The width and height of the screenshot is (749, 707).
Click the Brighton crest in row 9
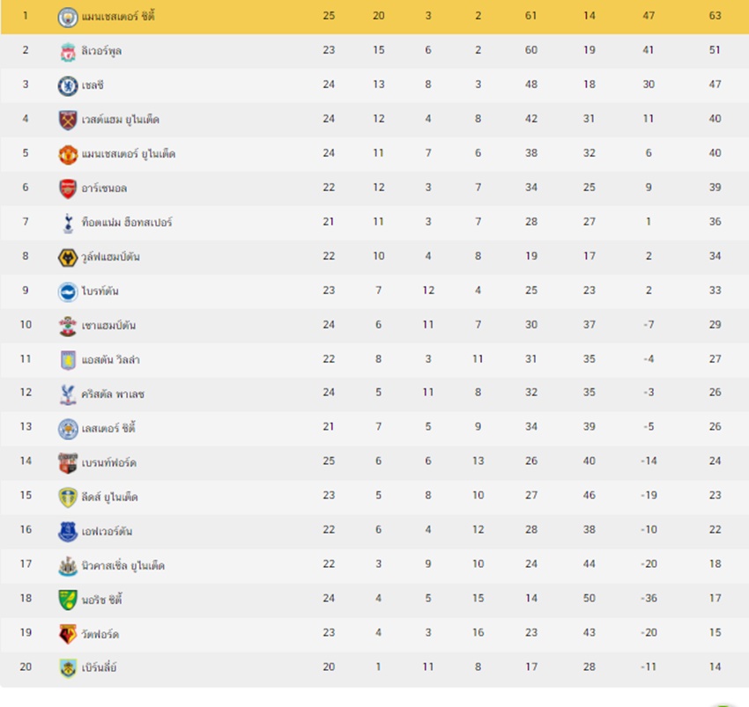pyautogui.click(x=68, y=291)
